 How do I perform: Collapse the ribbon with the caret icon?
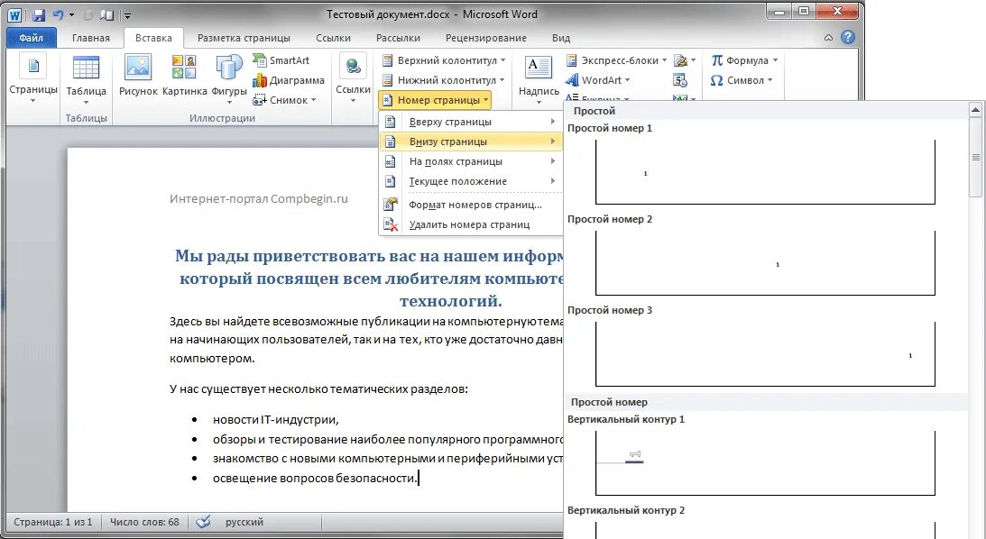(828, 38)
